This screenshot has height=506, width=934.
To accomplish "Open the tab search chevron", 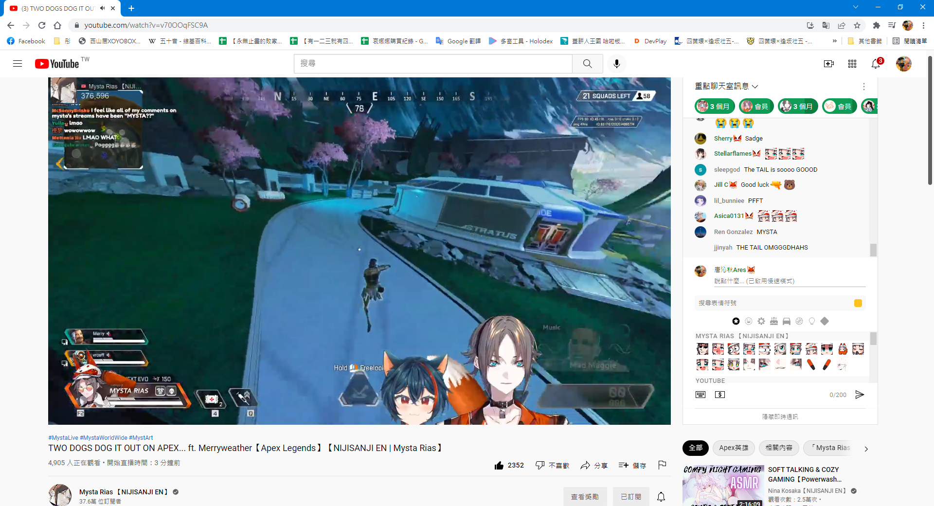I will point(855,7).
